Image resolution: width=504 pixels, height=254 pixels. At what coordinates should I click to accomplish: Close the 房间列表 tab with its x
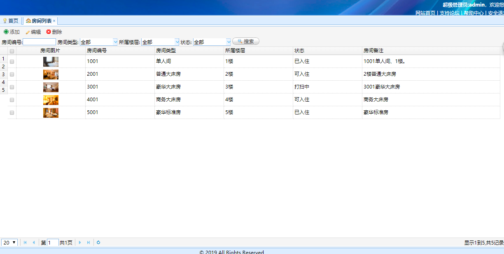[x=54, y=21]
